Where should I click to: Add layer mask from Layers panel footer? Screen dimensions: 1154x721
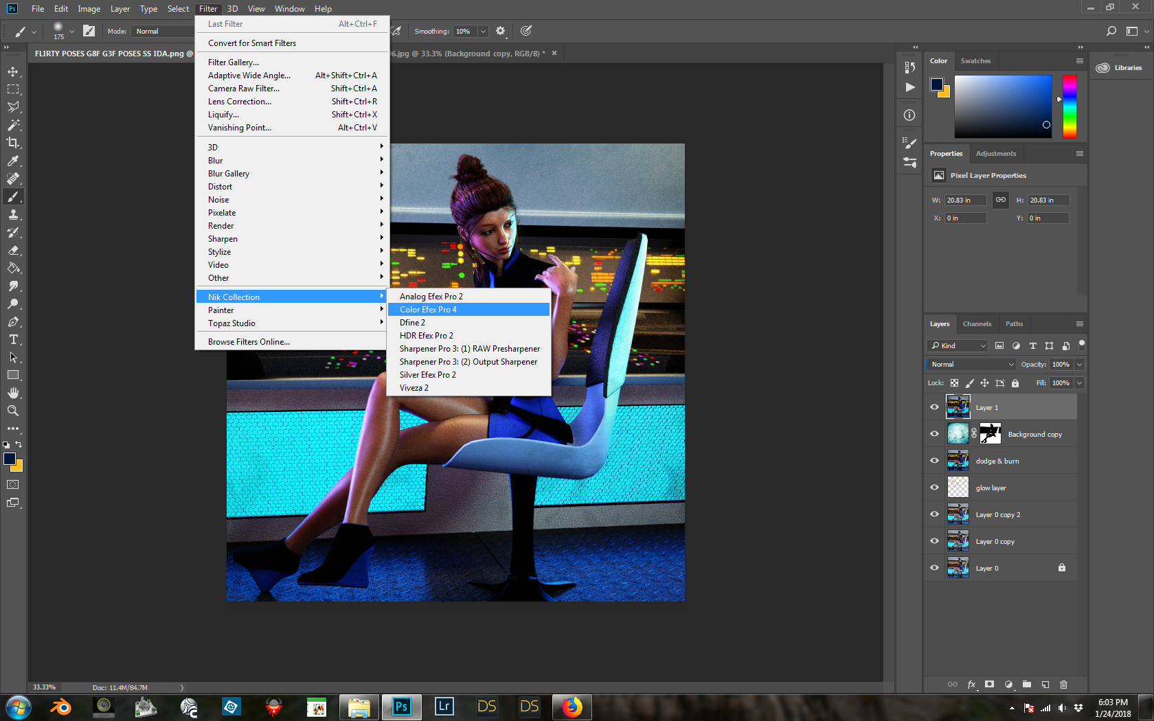coord(989,685)
